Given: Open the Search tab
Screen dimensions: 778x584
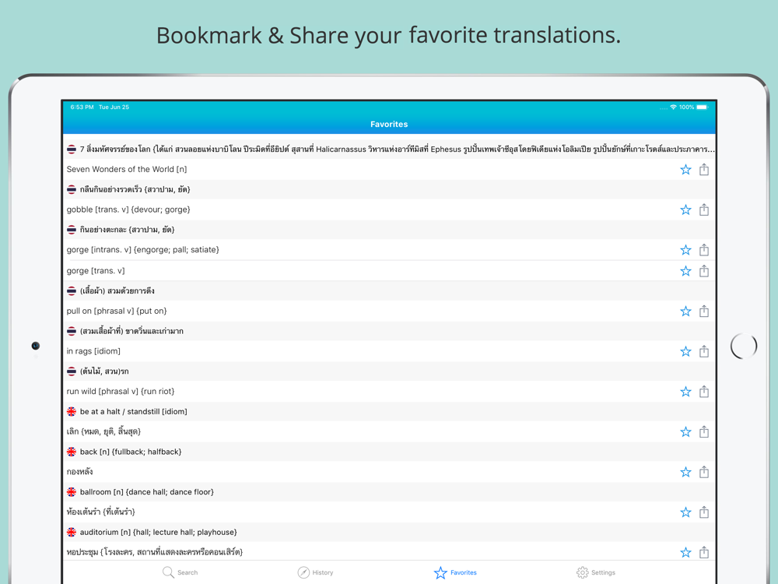Looking at the screenshot, I should coord(180,572).
